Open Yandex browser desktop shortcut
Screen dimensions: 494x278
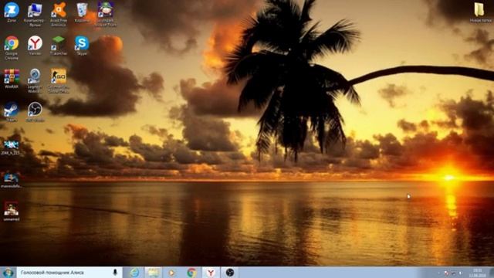35,46
